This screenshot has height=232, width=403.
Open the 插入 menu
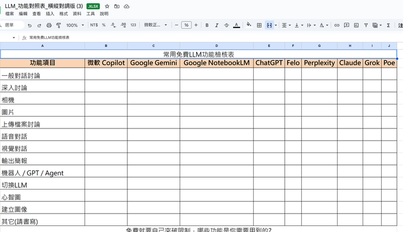pyautogui.click(x=50, y=14)
